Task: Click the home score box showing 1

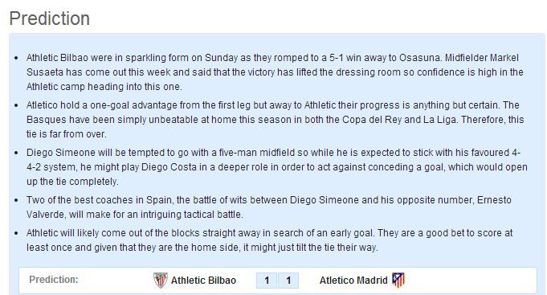Action: click(x=267, y=281)
